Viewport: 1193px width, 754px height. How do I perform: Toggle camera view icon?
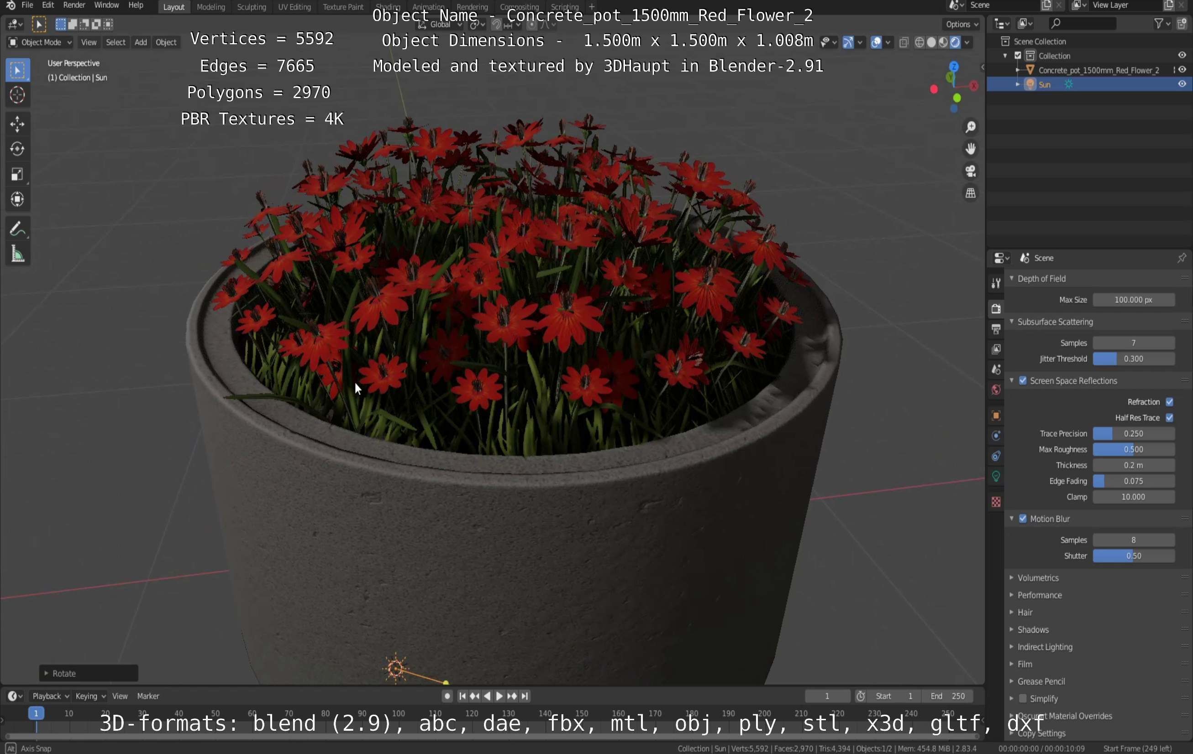tap(971, 171)
